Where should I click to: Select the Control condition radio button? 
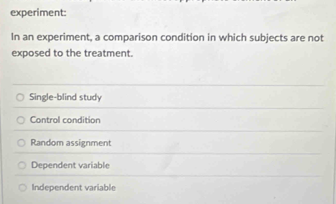21,120
